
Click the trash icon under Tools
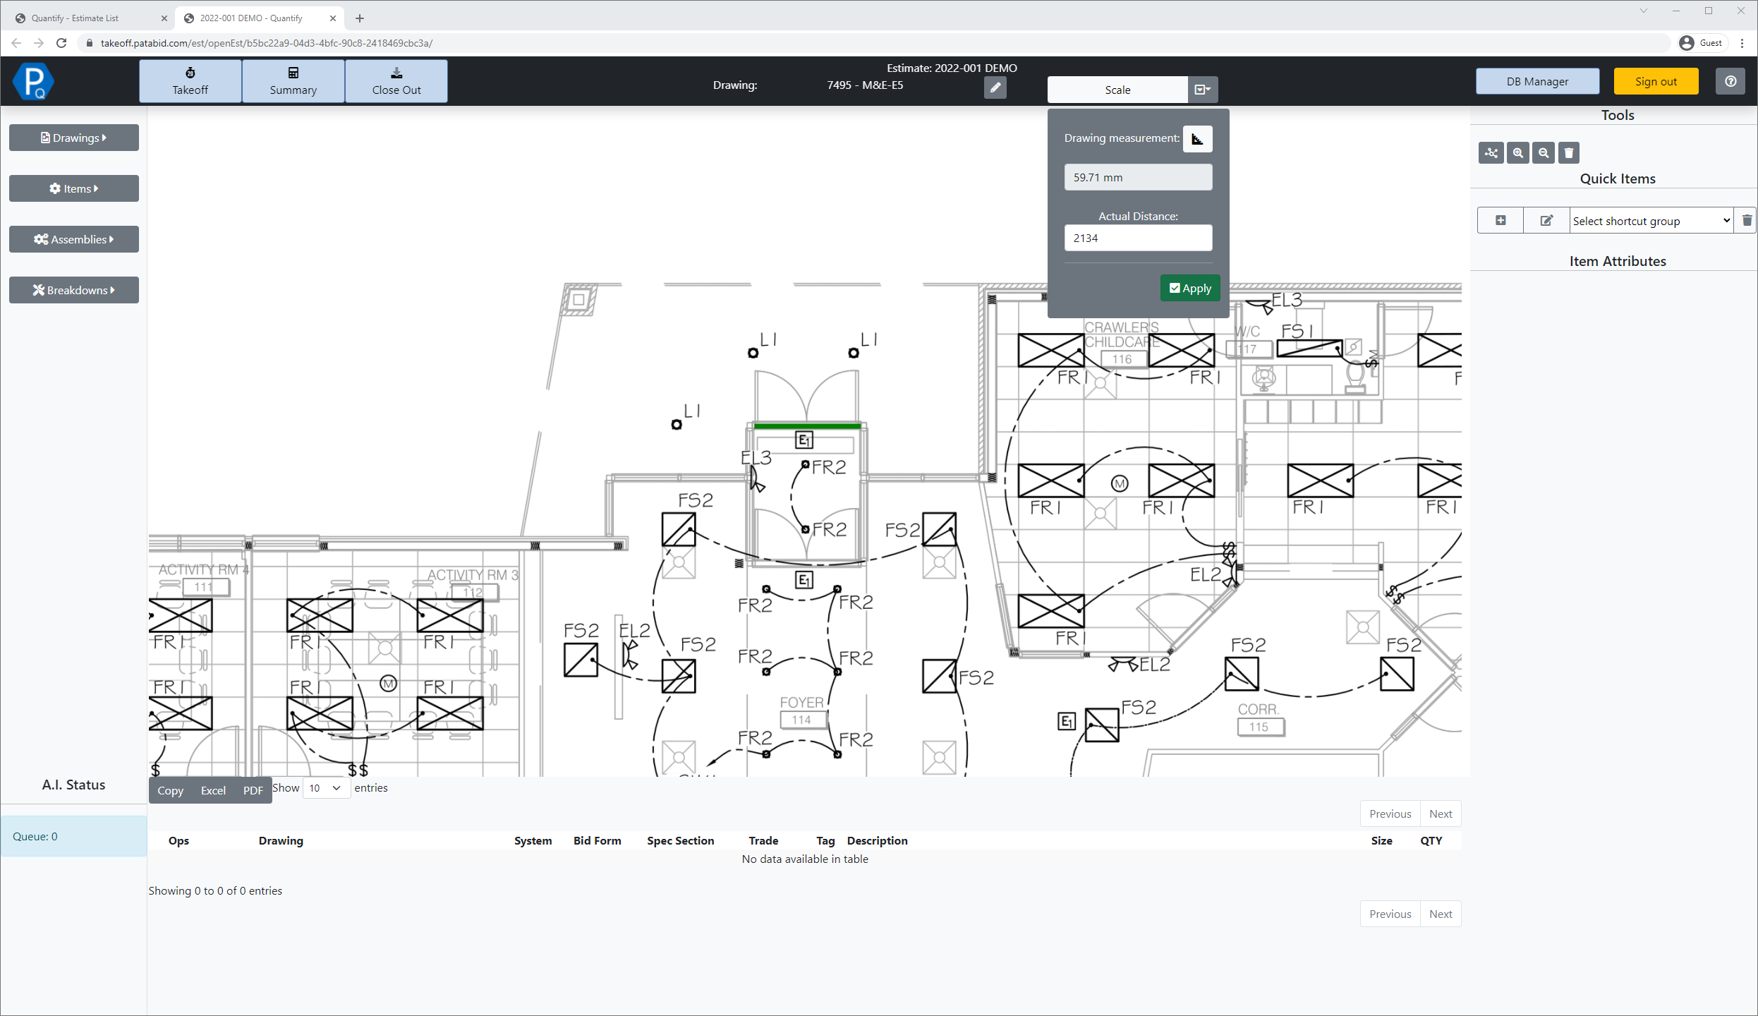coord(1569,152)
